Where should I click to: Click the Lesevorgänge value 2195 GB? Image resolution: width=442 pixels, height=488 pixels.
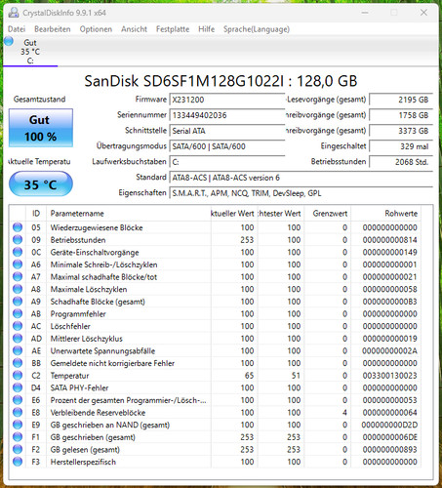point(401,100)
